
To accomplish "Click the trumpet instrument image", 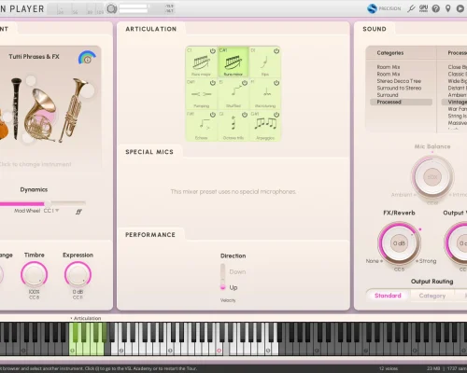I will (x=74, y=109).
